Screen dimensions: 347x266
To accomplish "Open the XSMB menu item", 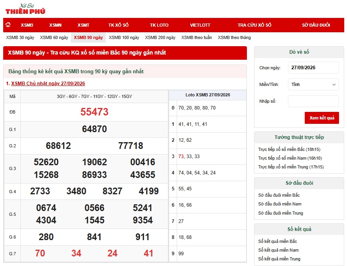I will point(27,25).
